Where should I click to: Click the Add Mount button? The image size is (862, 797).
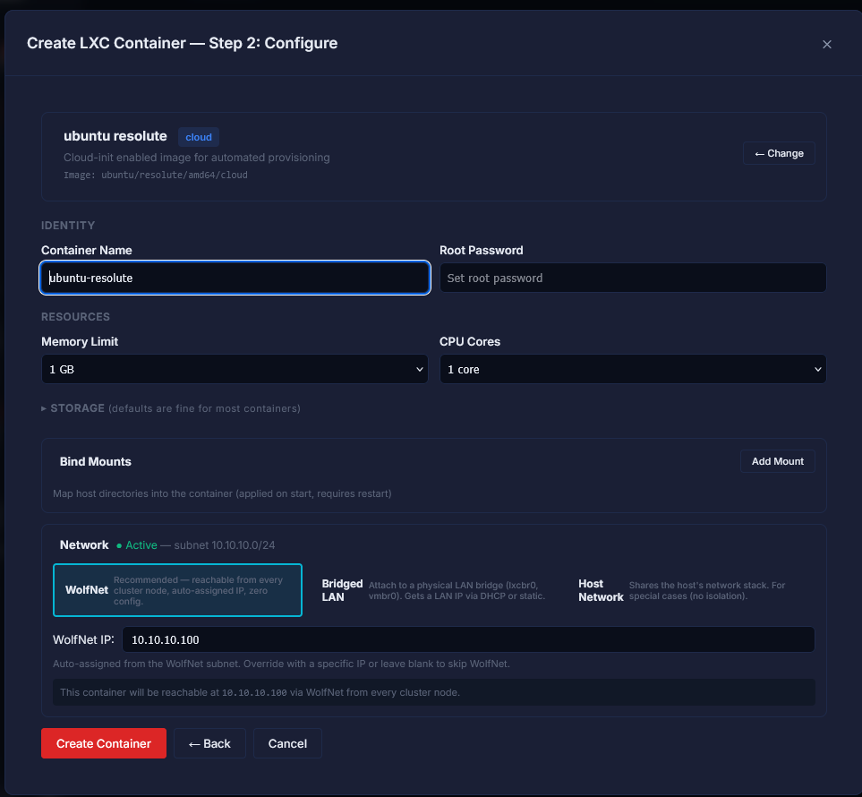point(777,461)
